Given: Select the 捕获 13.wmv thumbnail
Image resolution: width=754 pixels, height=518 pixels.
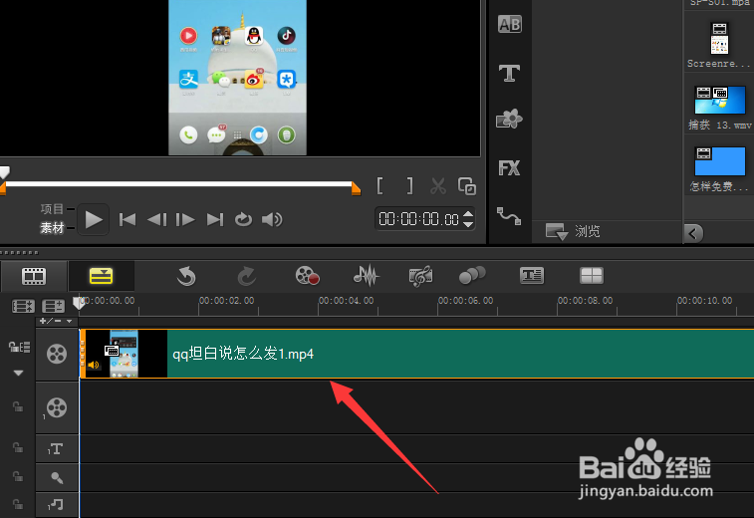Looking at the screenshot, I should point(720,100).
